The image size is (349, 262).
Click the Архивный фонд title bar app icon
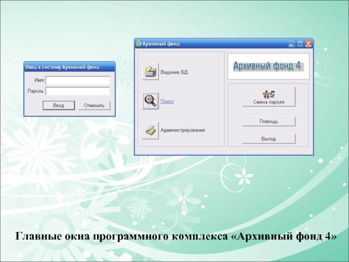(138, 43)
